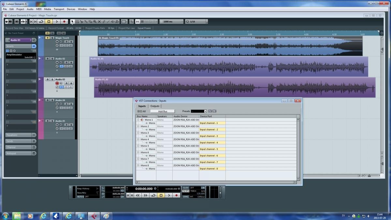Click the Mute tool (X) in toolbar
The image size is (391, 220).
[x=99, y=22]
